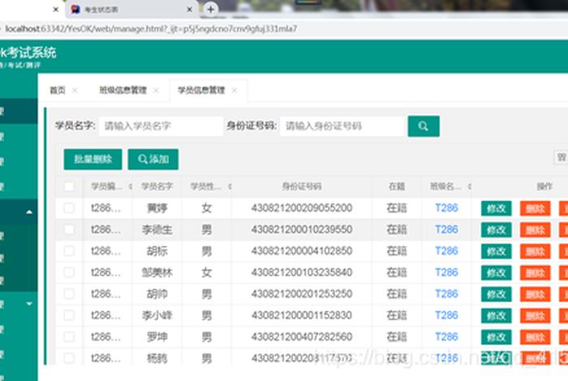568x381 pixels.
Task: Sort by 学员编号 column arrows
Action: tap(130, 186)
